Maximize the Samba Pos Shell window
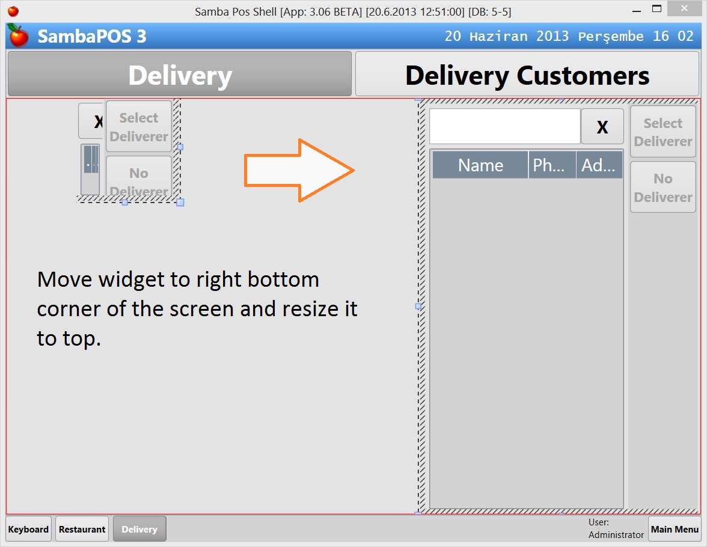707x547 pixels. pos(657,10)
